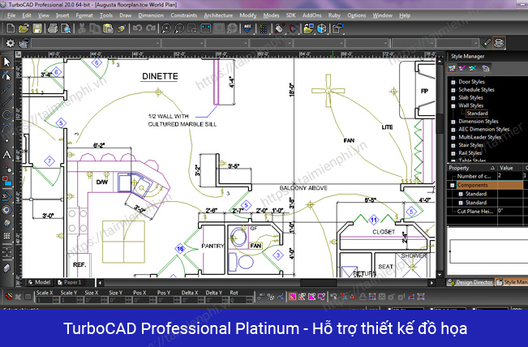Toggle the highlighted snap mode button
The width and height of the screenshot is (528, 347).
coord(292,297)
